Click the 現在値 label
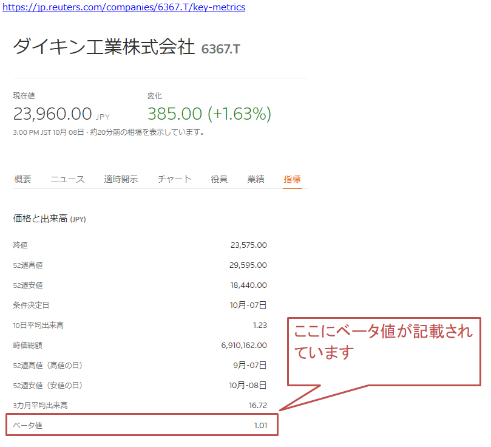 click(24, 95)
